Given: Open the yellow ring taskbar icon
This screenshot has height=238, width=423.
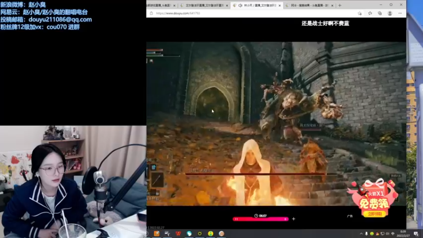Looking at the screenshot, I should [200, 234].
